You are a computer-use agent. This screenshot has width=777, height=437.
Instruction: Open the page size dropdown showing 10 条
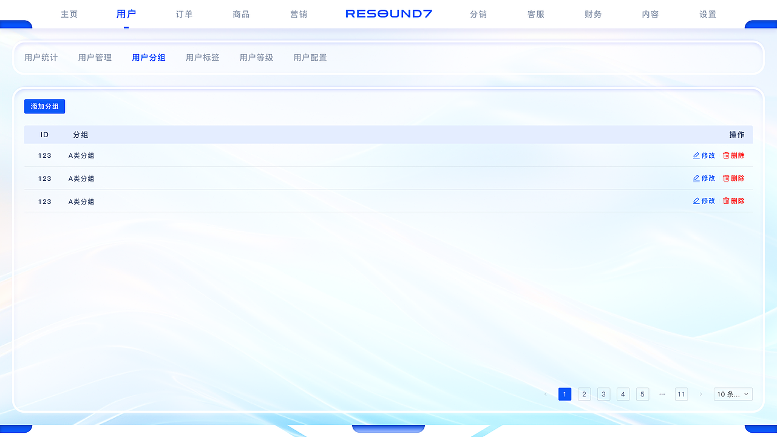pyautogui.click(x=733, y=394)
